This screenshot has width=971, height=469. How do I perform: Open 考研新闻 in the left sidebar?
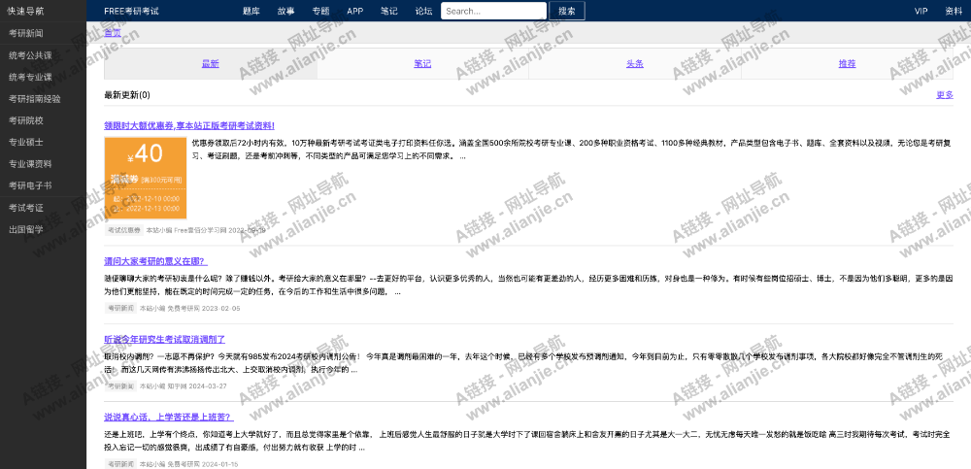coord(25,34)
